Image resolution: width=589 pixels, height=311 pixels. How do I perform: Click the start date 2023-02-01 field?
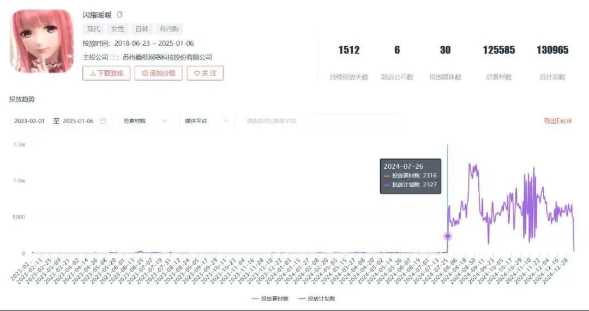click(29, 121)
